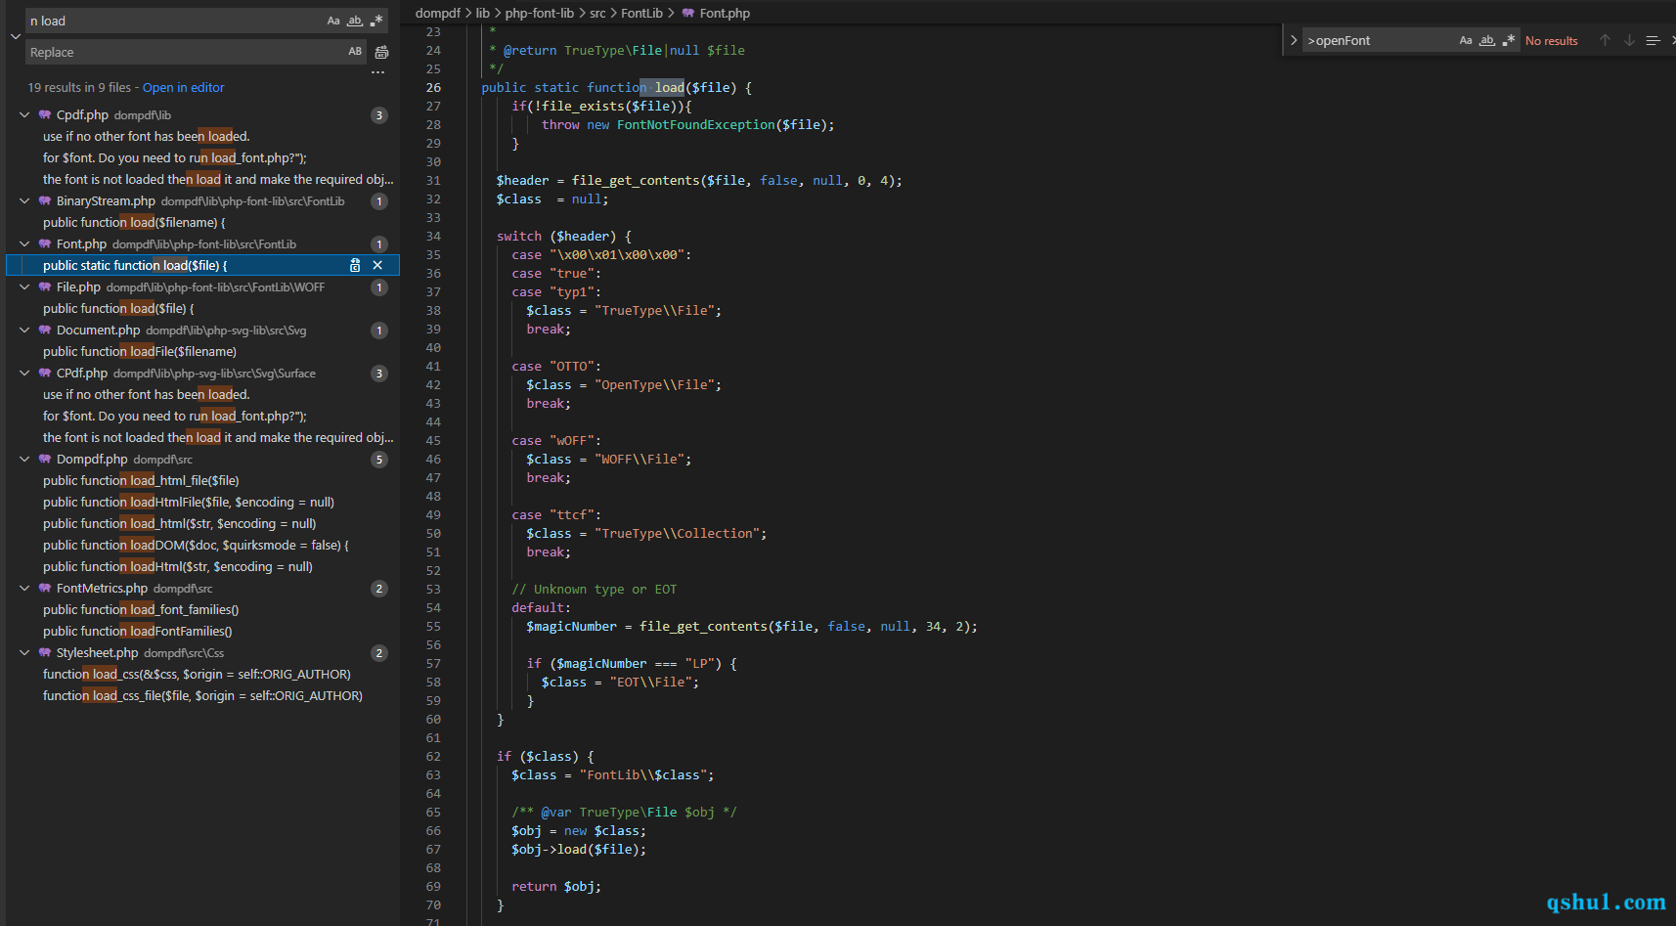Image resolution: width=1676 pixels, height=926 pixels.
Task: Collapse the Document.php results group
Action: pos(24,330)
